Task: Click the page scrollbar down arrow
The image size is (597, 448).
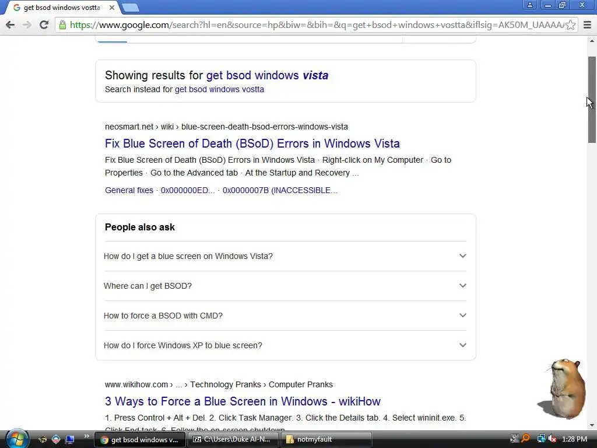Action: (592, 425)
